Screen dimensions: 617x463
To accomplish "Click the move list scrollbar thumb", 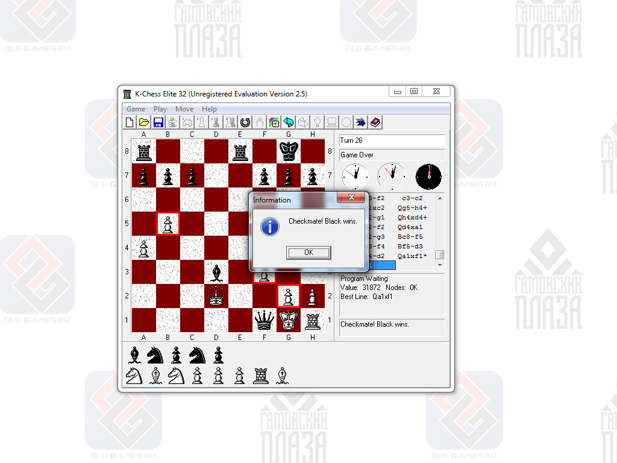I will click(x=440, y=255).
